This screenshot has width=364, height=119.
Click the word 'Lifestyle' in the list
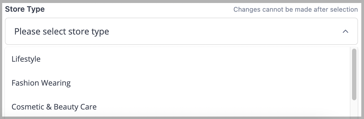tap(26, 59)
